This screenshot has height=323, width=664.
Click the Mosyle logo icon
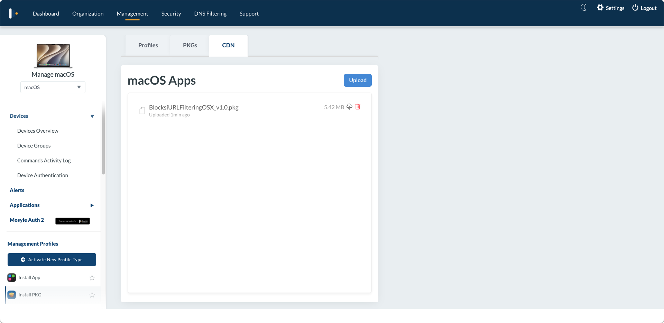[13, 13]
